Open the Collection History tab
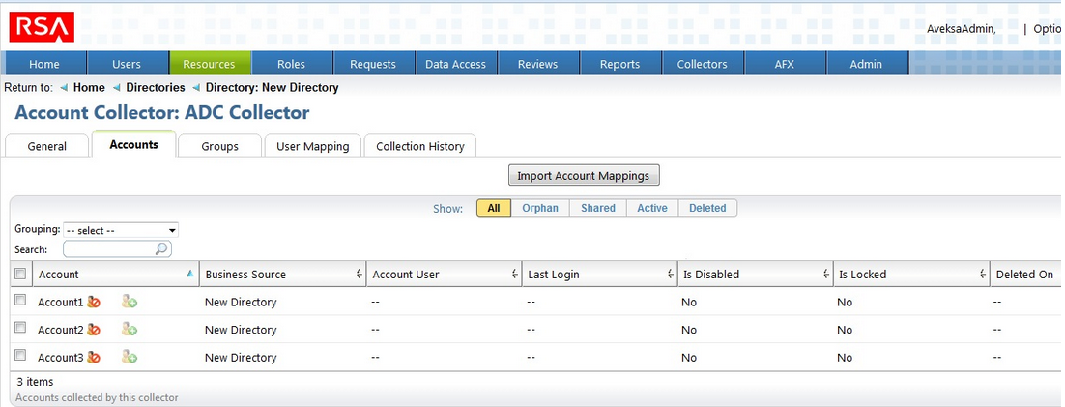The height and width of the screenshot is (407, 1065). [419, 146]
